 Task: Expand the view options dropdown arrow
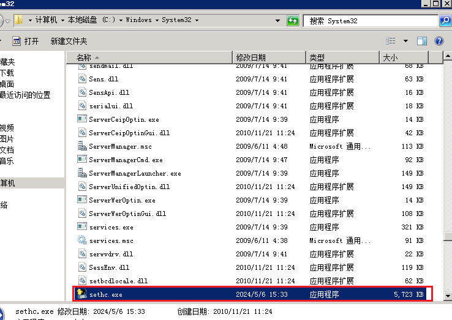tap(405, 41)
